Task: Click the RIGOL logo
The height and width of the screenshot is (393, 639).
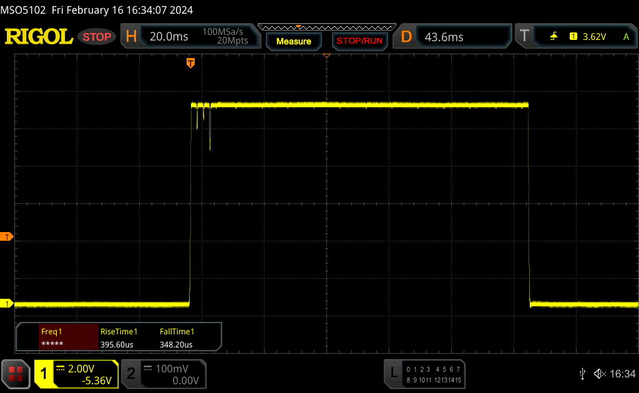Action: [x=39, y=37]
